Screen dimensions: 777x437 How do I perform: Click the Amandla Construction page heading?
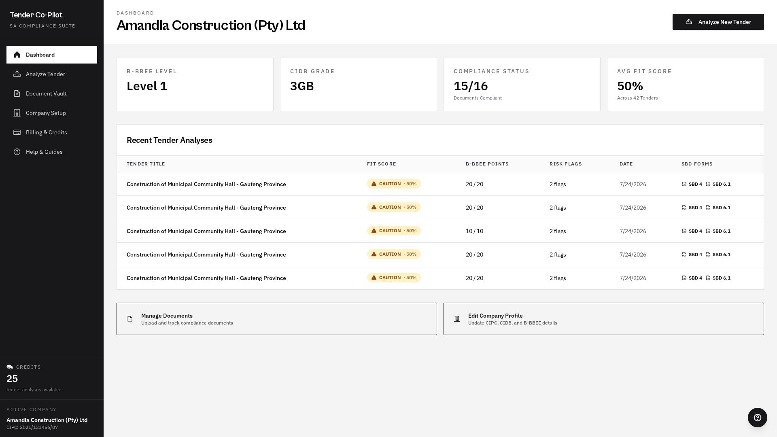pos(211,25)
